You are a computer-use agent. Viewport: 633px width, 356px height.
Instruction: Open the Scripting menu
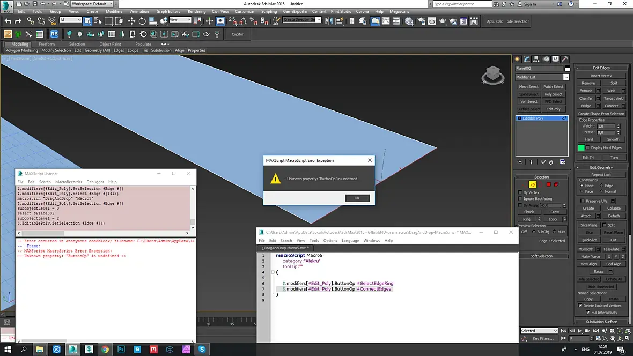tap(269, 11)
